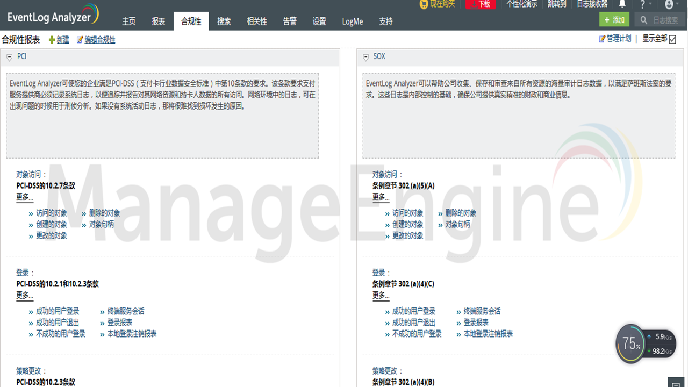Click the edit icon next to 管理计划
Image resolution: width=688 pixels, height=387 pixels.
(601, 39)
